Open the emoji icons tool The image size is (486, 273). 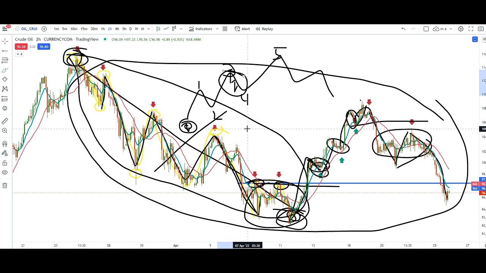[x=5, y=108]
